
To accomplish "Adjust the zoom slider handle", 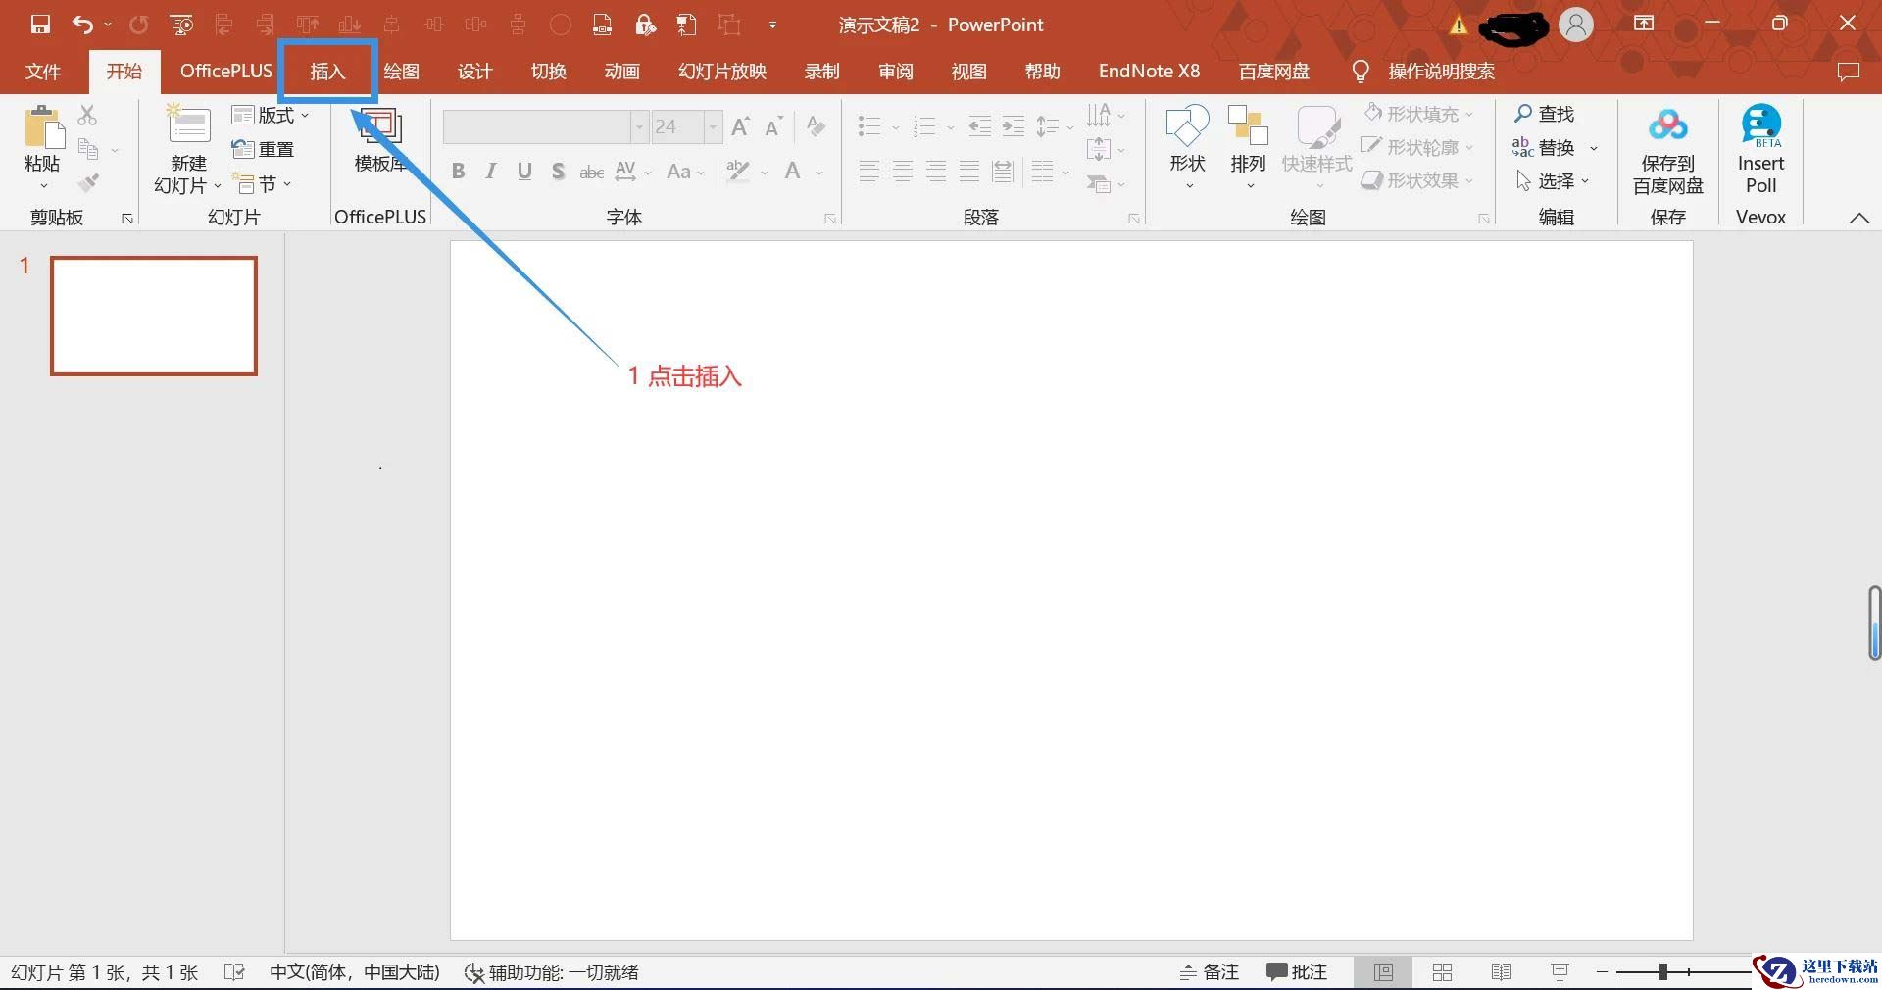I will 1662,972.
